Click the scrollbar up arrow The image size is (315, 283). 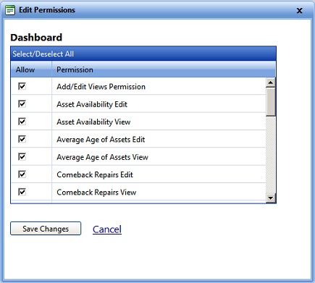click(x=271, y=83)
